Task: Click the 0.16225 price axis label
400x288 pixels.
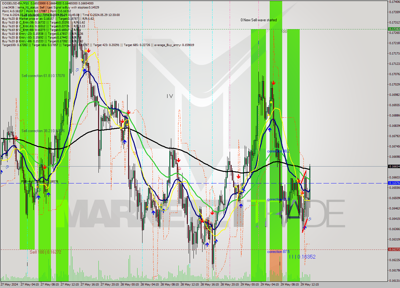Action: pyautogui.click(x=395, y=260)
